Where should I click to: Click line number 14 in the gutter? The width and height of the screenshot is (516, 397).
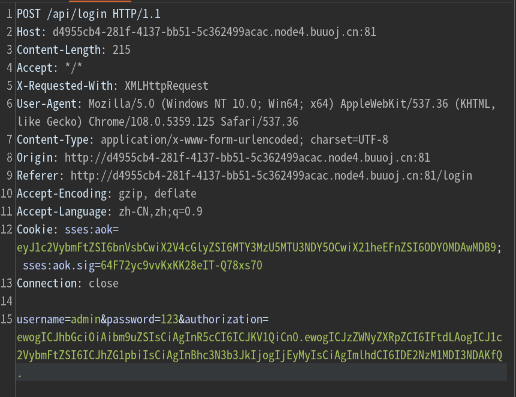(7, 301)
